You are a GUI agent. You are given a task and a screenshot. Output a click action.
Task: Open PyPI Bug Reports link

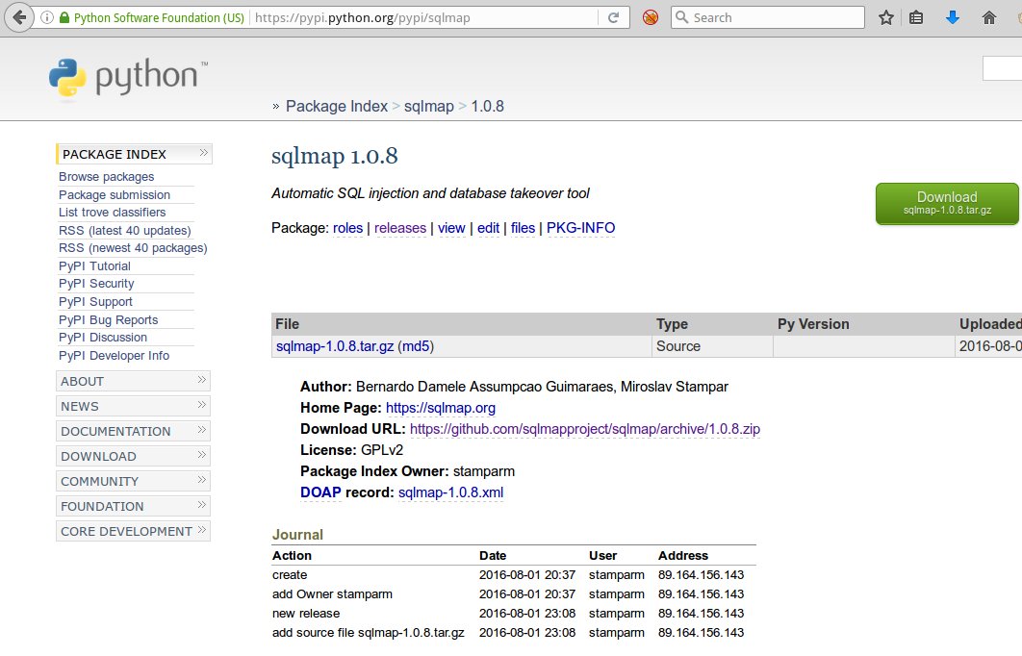point(108,320)
